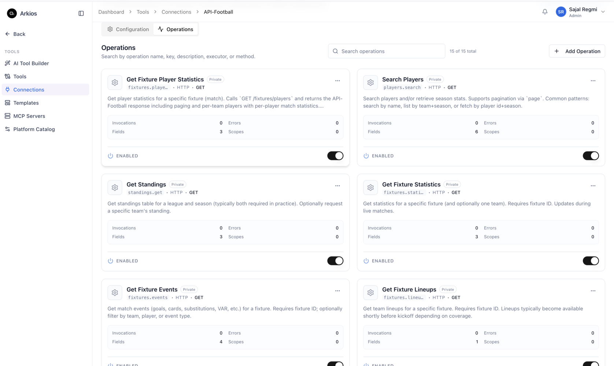
Task: Go to Tools breadcrumb link
Action: click(x=143, y=12)
